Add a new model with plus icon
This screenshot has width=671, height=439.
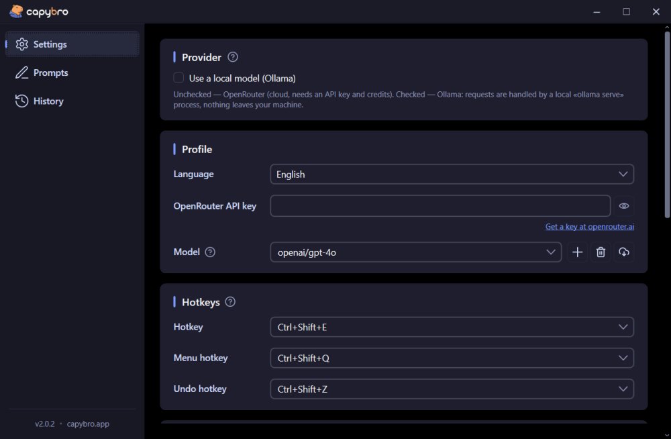click(577, 252)
